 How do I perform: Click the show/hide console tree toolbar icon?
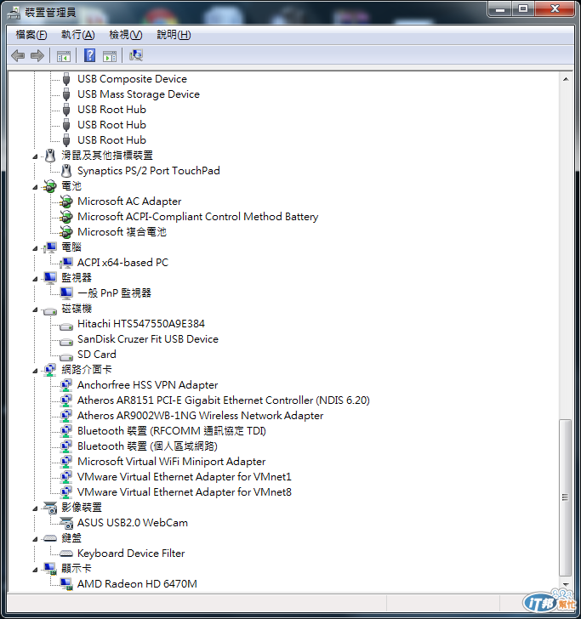tap(64, 56)
